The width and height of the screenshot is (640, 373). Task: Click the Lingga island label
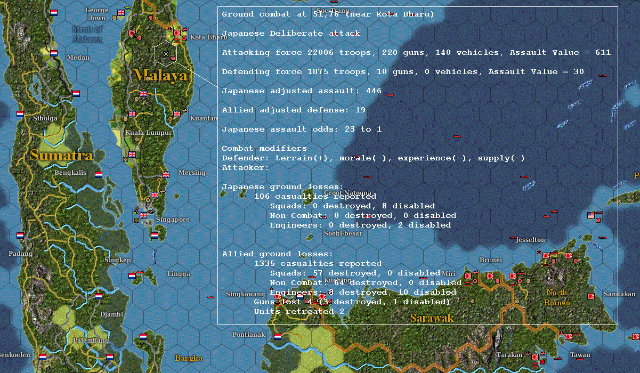(178, 274)
